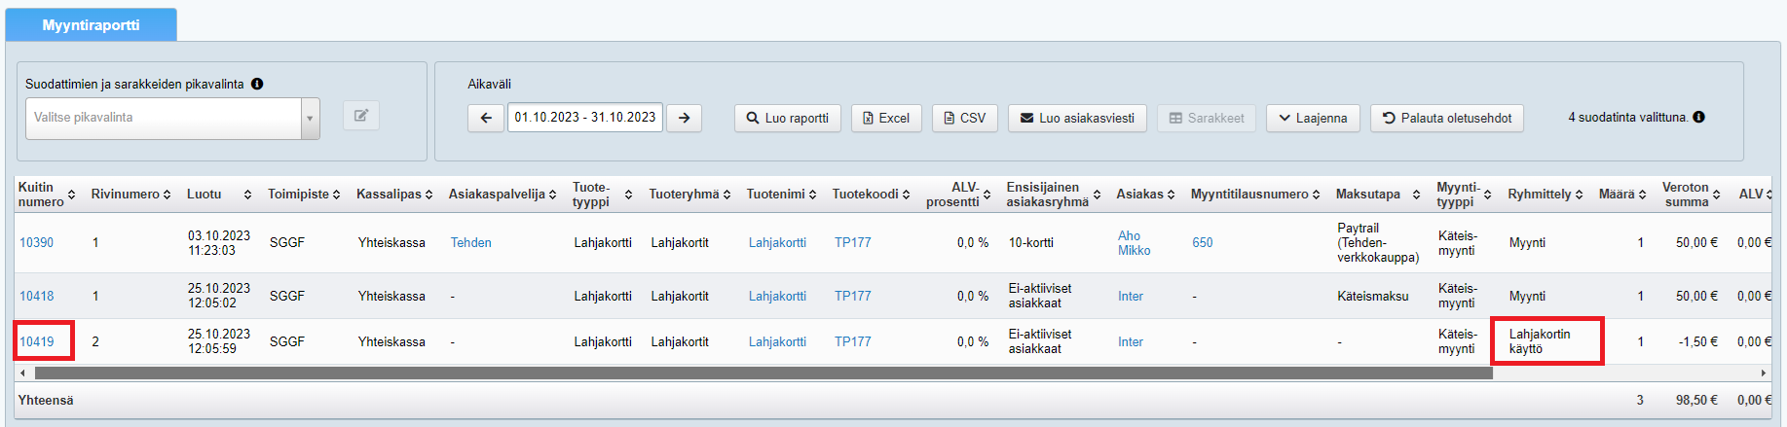Click the previous period left arrow
The width and height of the screenshot is (1787, 427).
pos(486,118)
